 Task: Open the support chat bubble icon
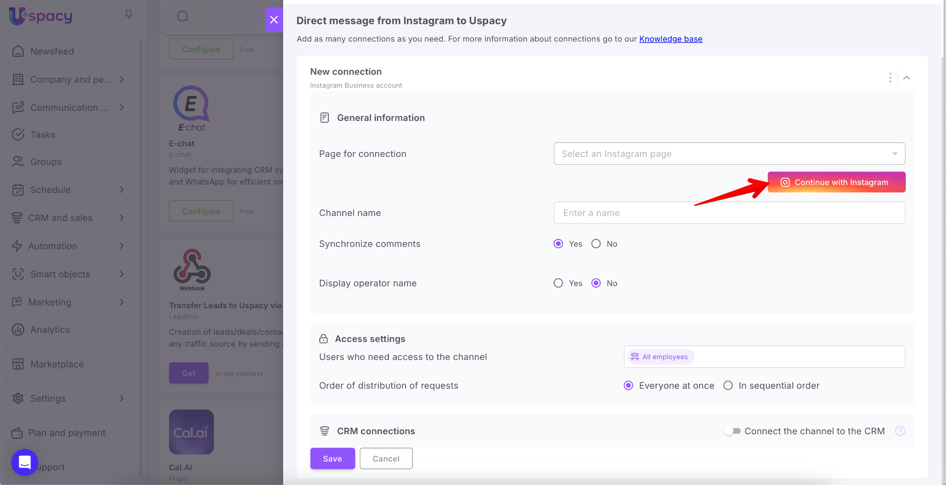click(24, 462)
